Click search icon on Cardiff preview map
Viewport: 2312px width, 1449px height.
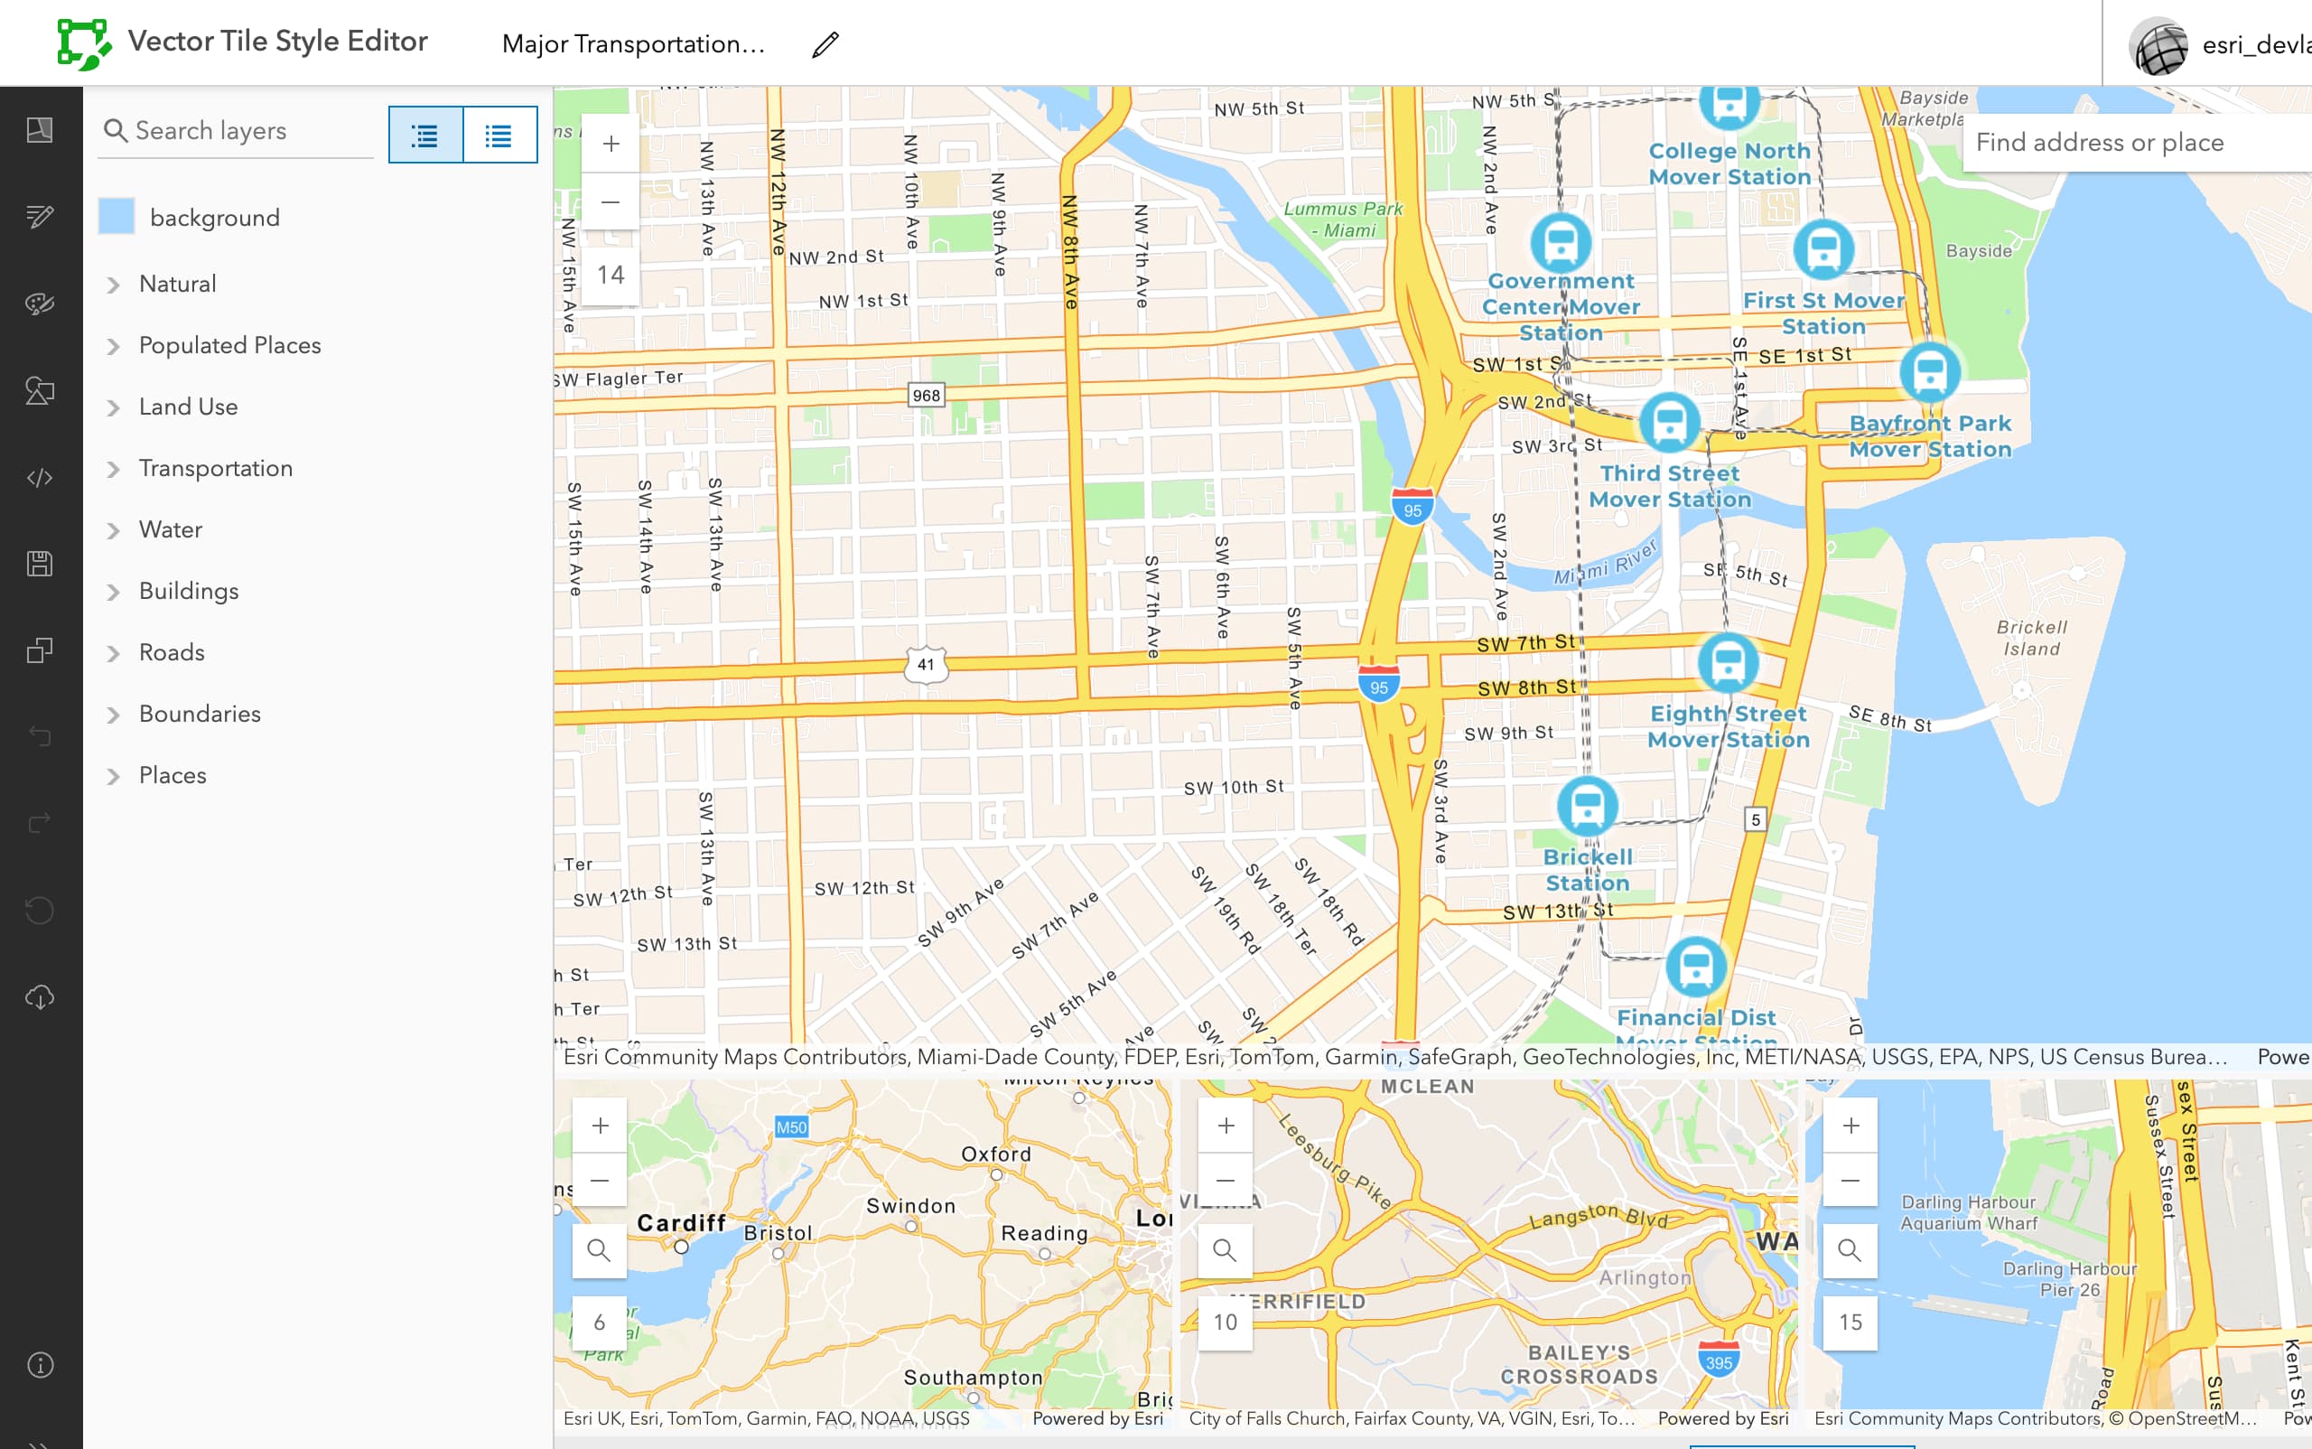[x=600, y=1249]
